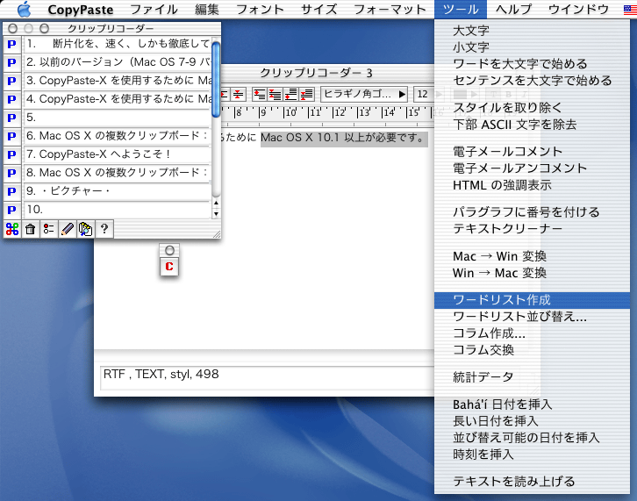The image size is (637, 501).
Task: Select 時刻を挿入 menu item
Action: (533, 454)
